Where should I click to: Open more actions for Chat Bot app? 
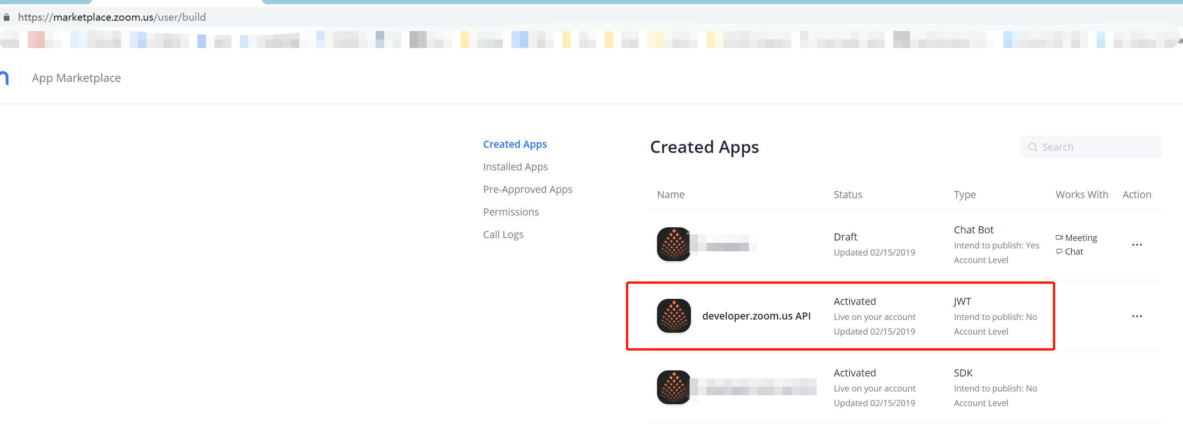coord(1137,245)
